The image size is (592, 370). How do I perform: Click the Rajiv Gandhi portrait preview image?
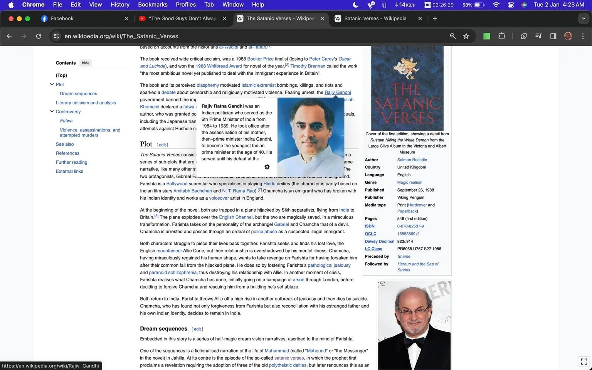[x=311, y=137]
